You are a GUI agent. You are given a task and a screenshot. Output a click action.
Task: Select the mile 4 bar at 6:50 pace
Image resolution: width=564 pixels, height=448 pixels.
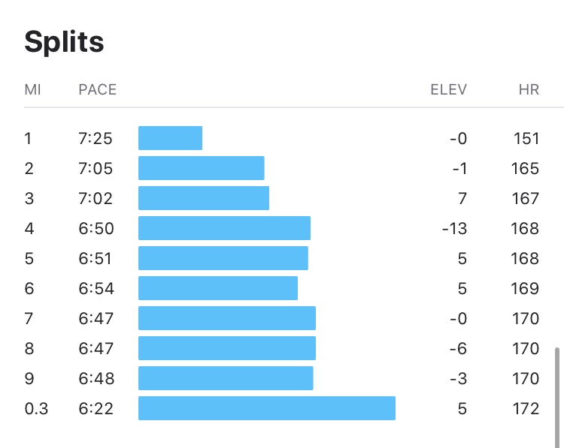click(224, 228)
